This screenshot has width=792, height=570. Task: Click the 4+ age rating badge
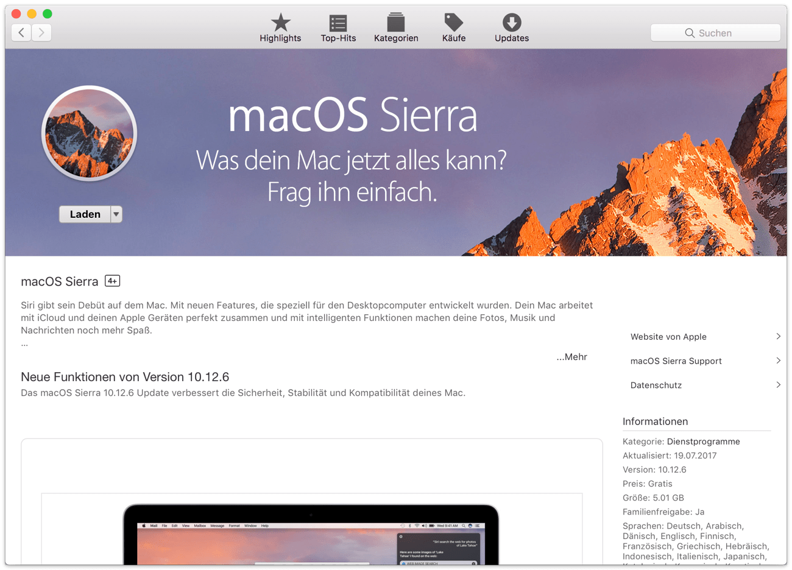click(112, 281)
